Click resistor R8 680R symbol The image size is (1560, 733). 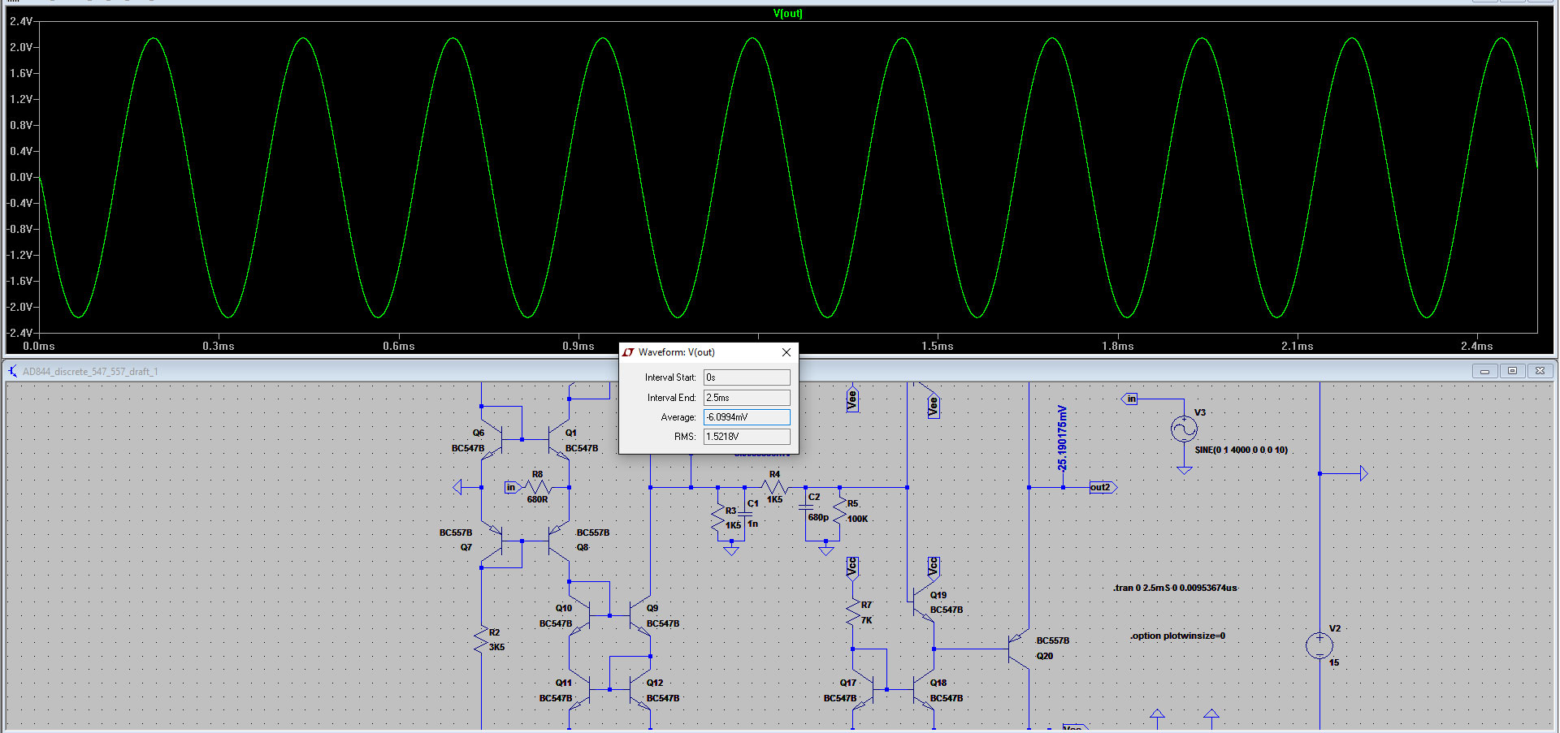[538, 487]
